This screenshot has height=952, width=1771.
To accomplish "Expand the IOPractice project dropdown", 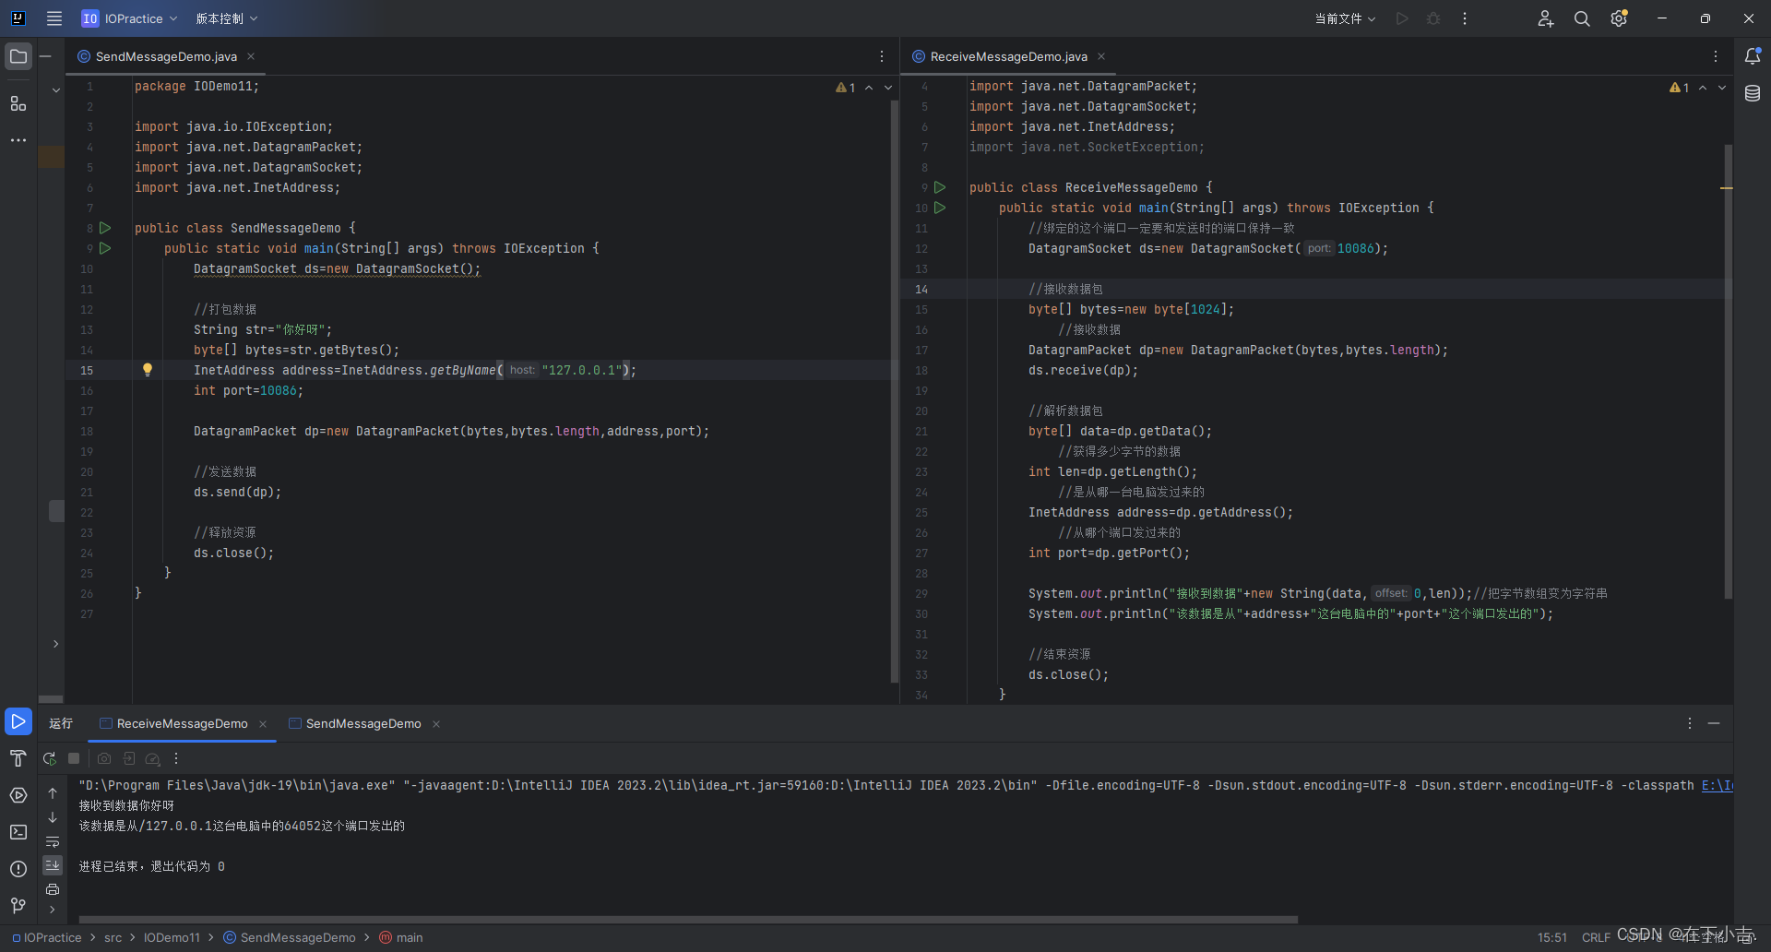I will pos(130,18).
